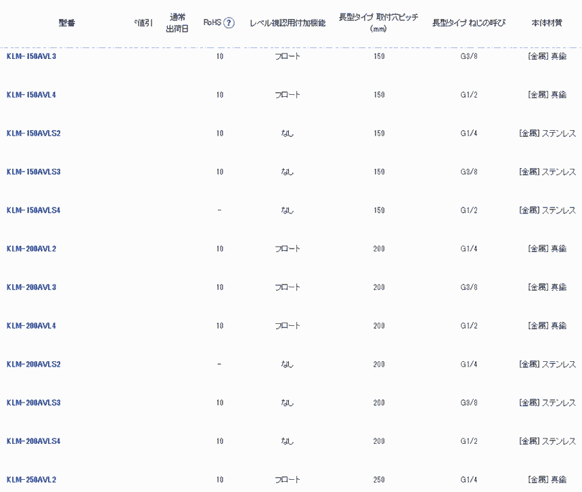Screen dimensions: 582x492
Task: Click the 本体材質 column header
Action: pos(547,23)
